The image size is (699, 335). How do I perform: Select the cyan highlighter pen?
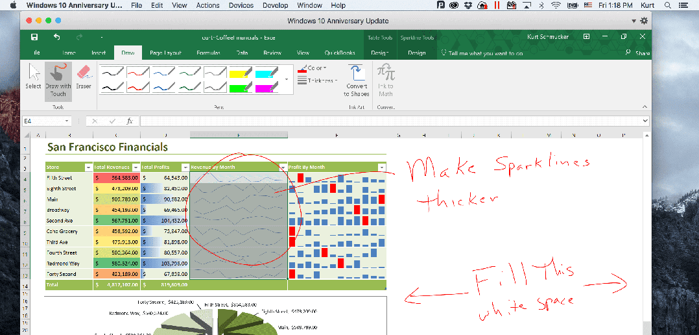coord(267,72)
